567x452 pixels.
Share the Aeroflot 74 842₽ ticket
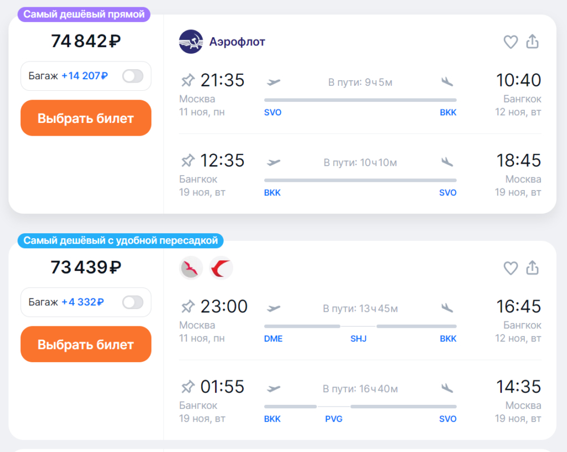click(532, 41)
